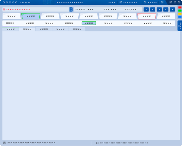Click into the red-text input field
Viewport: 182px width, 146px height.
click(36, 9)
